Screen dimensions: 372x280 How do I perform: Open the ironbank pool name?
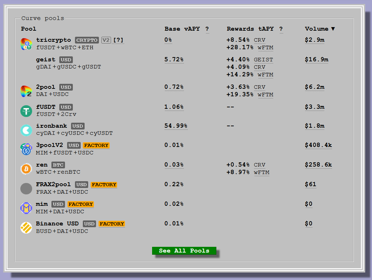(51, 126)
